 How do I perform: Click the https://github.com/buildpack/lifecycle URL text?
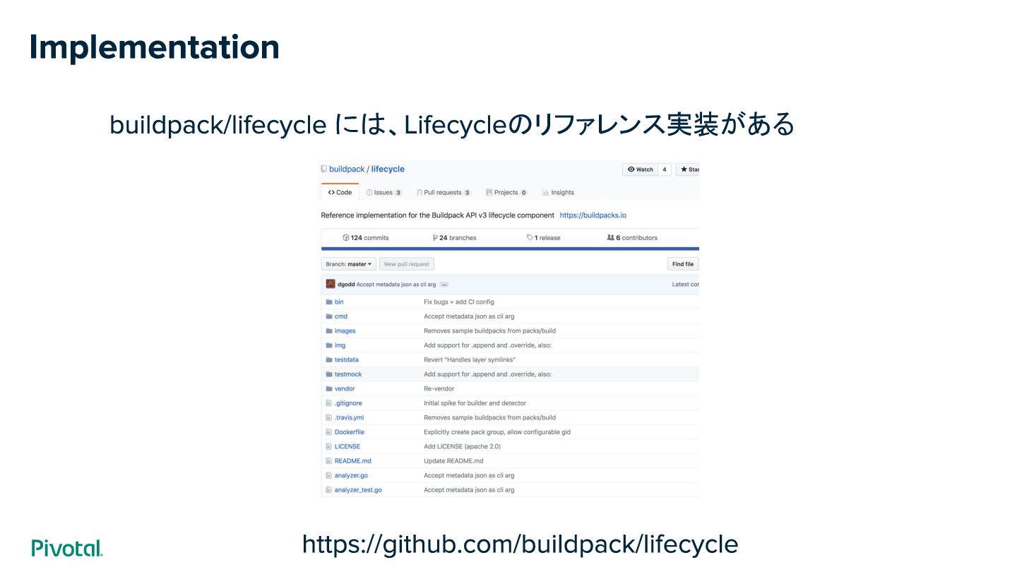(x=520, y=544)
